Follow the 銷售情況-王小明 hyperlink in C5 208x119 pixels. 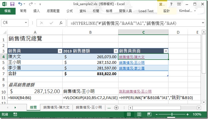(132, 63)
